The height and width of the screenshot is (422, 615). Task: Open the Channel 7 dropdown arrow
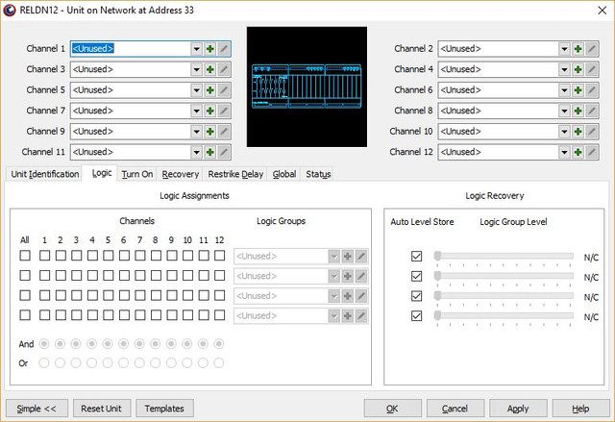[x=196, y=111]
